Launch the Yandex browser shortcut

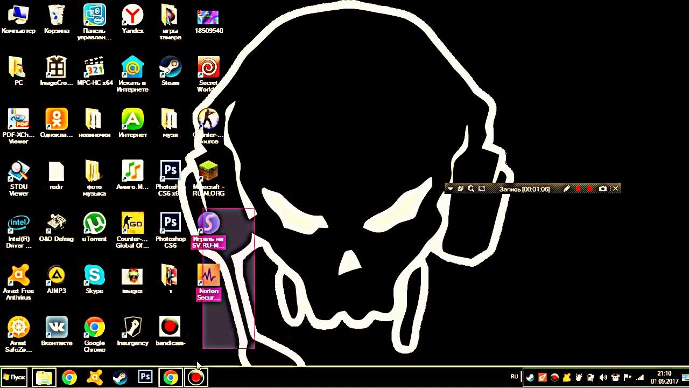[132, 19]
